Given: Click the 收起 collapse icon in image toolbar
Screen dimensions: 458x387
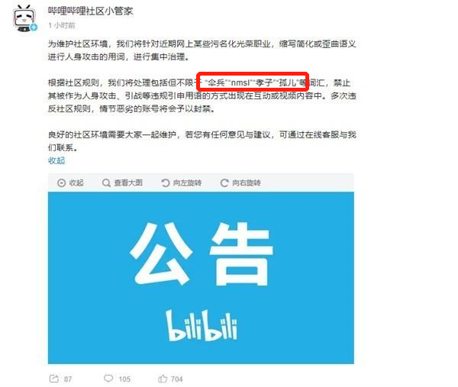Looking at the screenshot, I should pyautogui.click(x=61, y=183).
